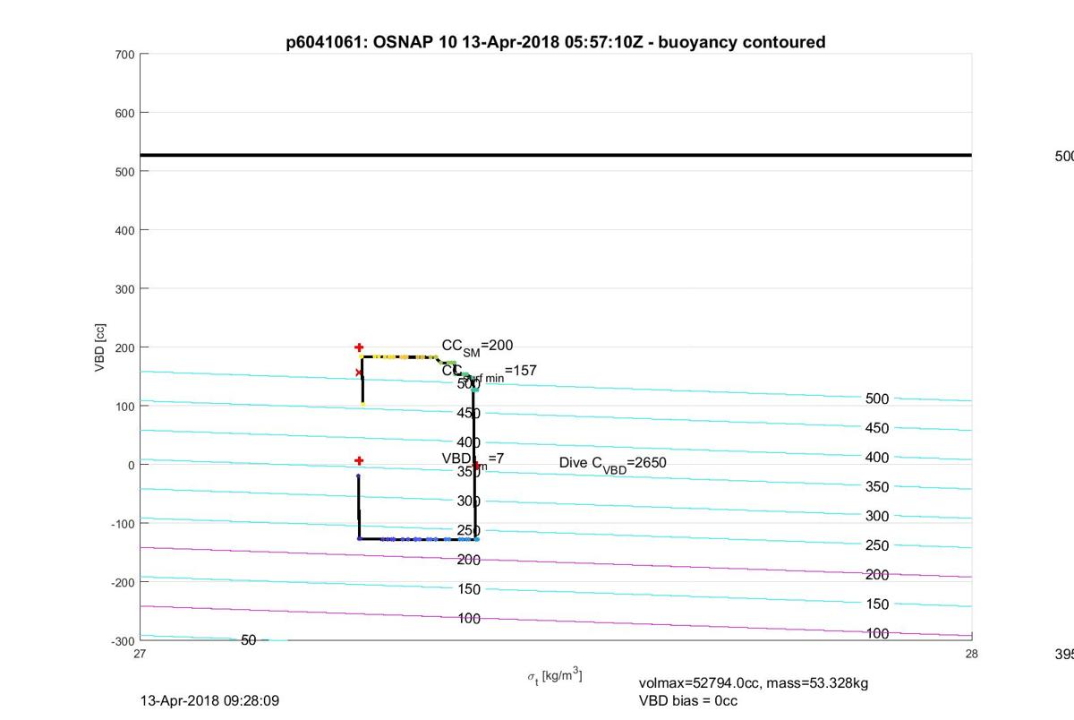Screen dimensions: 1074x720
Task: Click the 'Dive C VBD=2650' annotation
Action: pos(612,463)
